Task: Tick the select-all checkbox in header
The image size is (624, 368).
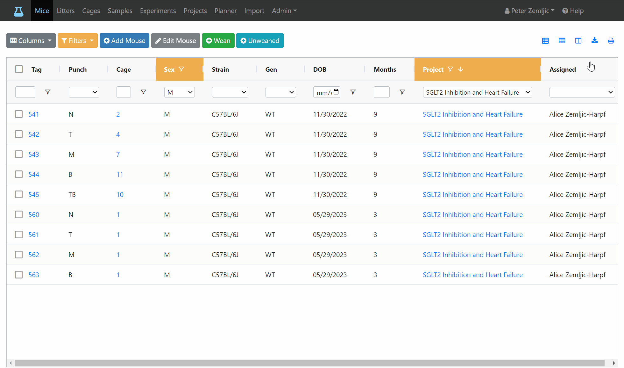Action: coord(19,69)
